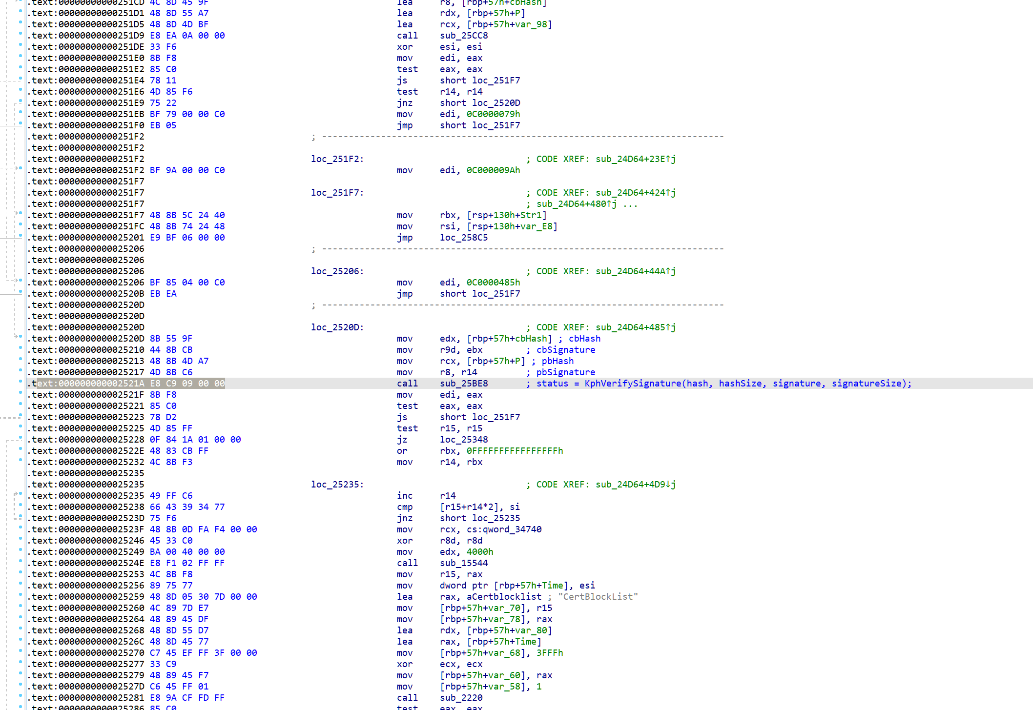Click the sub_25CC8 call operand
The height and width of the screenshot is (710, 1033).
(464, 36)
